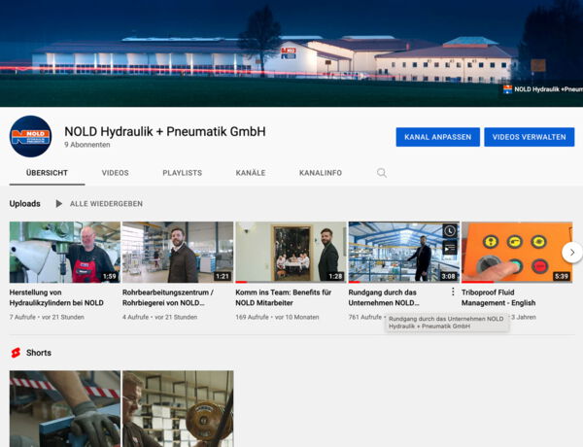Click title Komm ins Team: Benefits für NOLD Mitarbeiter
This screenshot has height=447, width=583.
pyautogui.click(x=284, y=297)
